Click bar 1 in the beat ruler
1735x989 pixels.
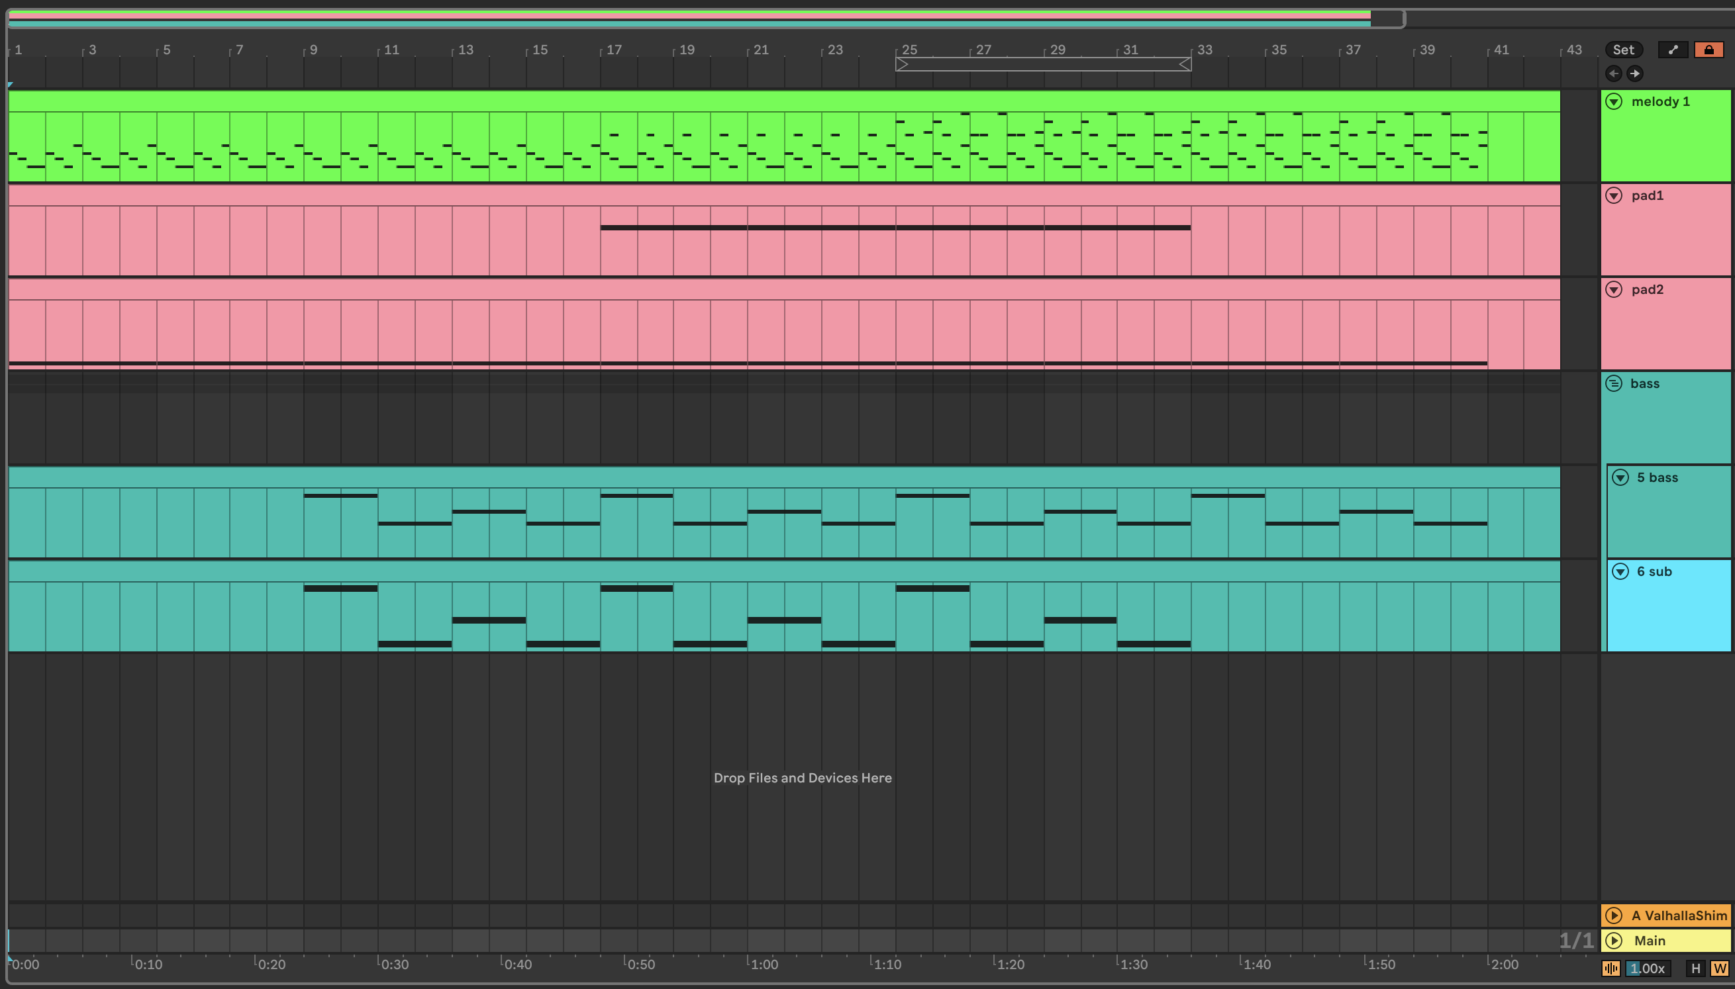pos(19,50)
